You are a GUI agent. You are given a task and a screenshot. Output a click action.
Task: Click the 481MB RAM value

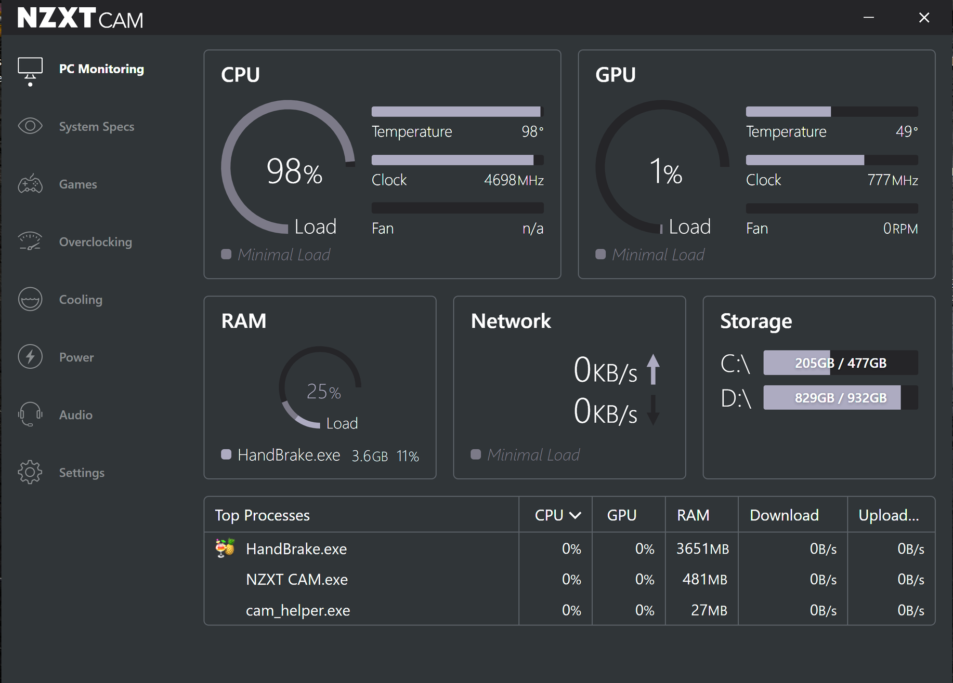click(704, 580)
